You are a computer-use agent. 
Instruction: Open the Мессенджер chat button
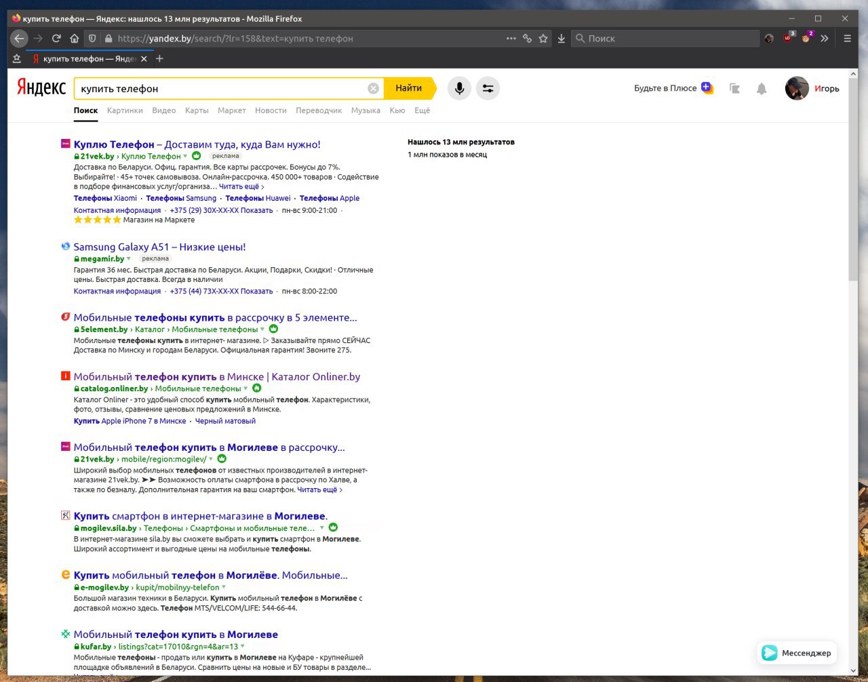(x=797, y=653)
